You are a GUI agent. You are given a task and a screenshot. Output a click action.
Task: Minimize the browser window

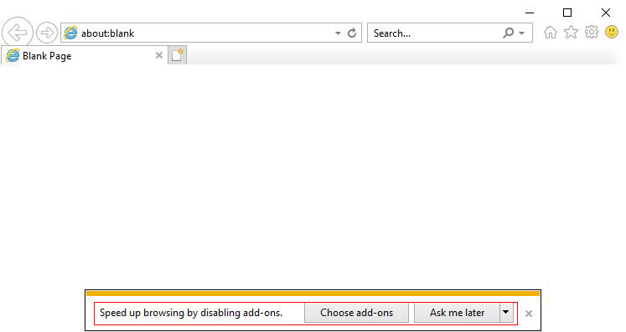click(530, 13)
